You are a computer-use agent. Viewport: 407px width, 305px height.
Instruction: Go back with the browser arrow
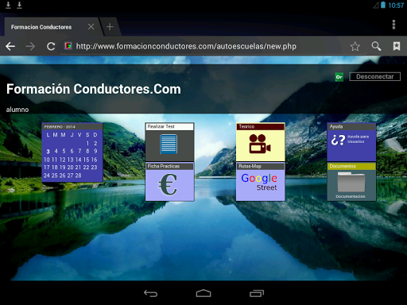(x=10, y=46)
